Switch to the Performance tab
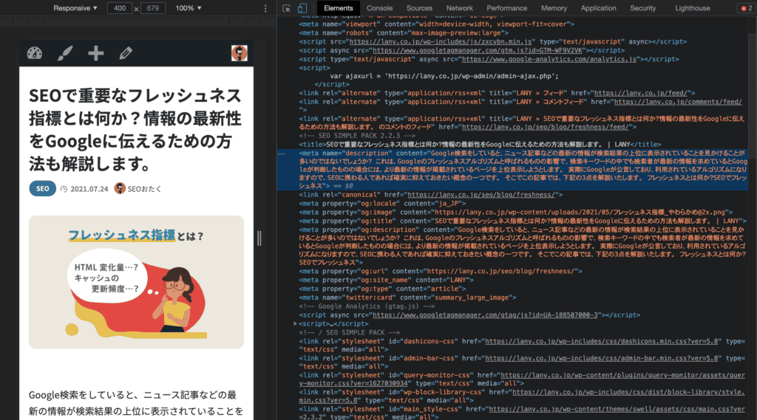757x420 pixels. point(506,8)
